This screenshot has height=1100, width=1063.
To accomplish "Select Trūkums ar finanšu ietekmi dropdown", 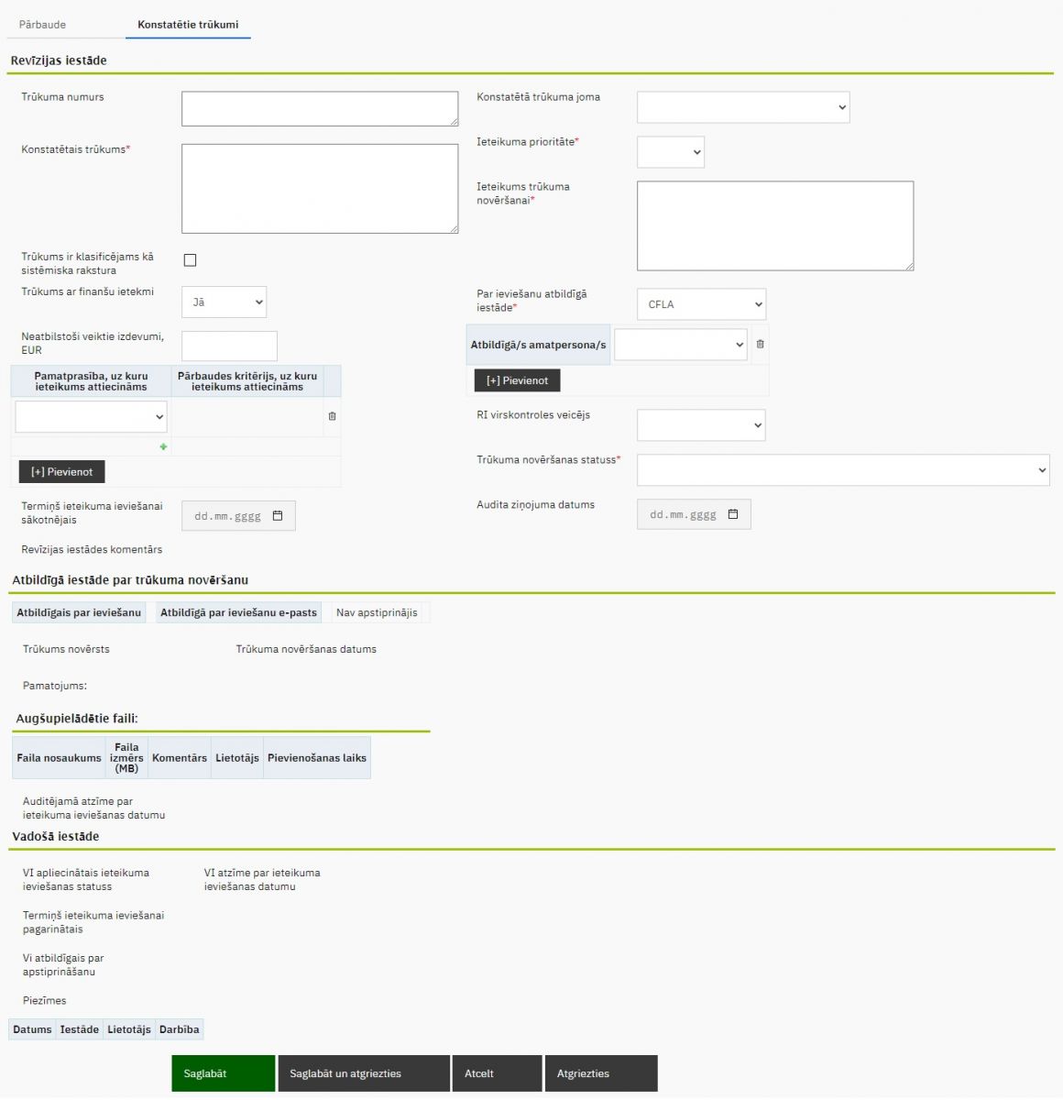I will click(x=224, y=302).
